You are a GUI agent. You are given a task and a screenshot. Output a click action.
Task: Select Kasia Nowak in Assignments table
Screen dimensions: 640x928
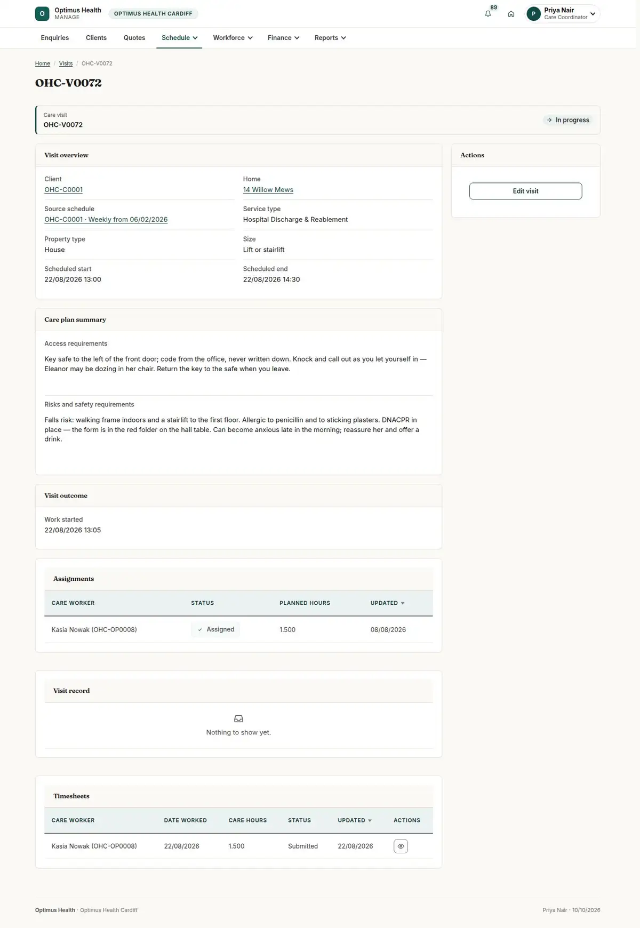click(x=94, y=630)
